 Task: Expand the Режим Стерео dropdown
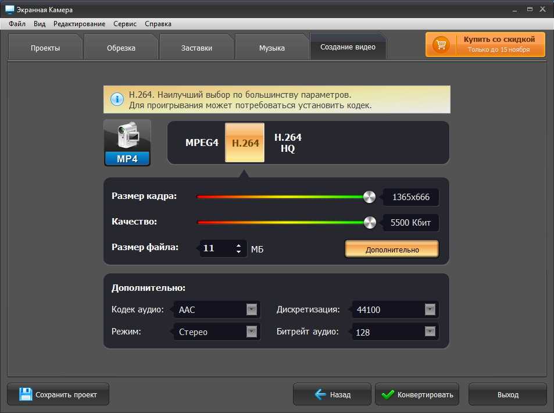[252, 332]
